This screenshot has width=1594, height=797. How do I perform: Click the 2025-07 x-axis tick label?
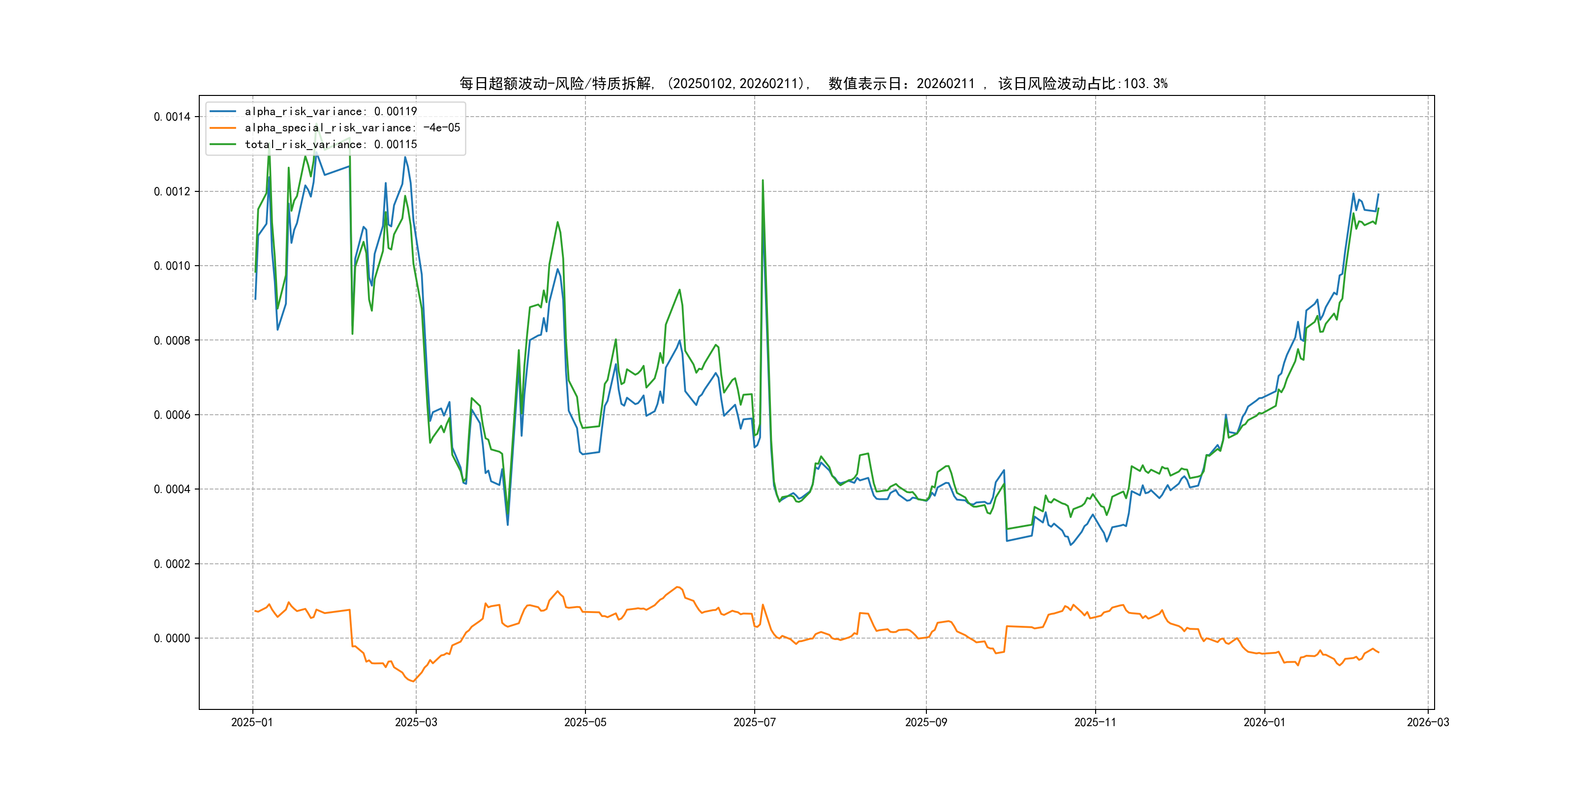point(754,722)
